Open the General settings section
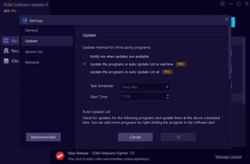The width and height of the screenshot is (250, 164). pyautogui.click(x=31, y=30)
